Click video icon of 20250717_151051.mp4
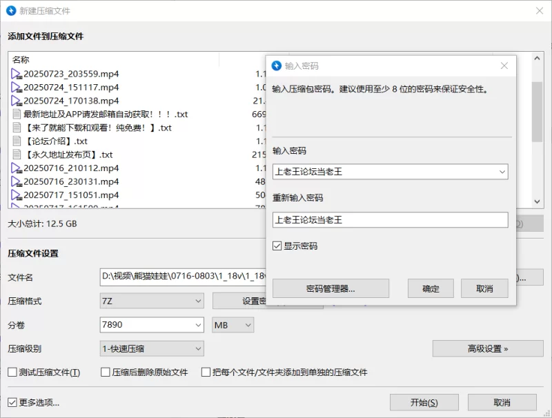This screenshot has height=418, width=552. click(x=17, y=195)
